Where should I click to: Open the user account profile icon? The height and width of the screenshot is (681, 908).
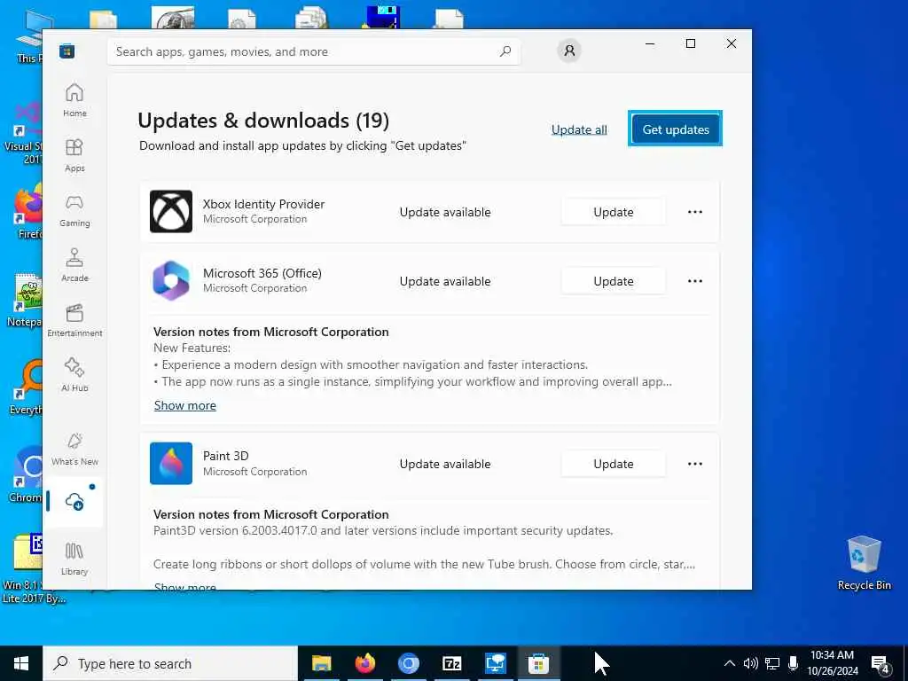tap(569, 51)
